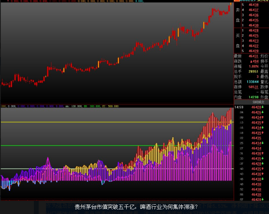Click the sell level 4 price 46437

point(253,10)
